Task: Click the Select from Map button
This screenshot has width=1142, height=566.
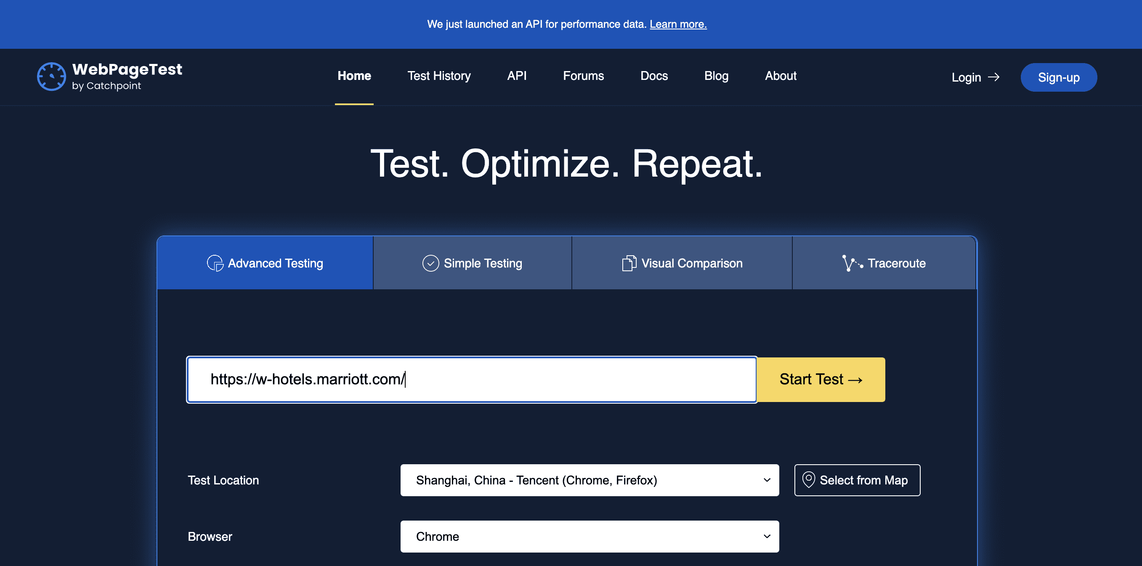Action: 857,480
